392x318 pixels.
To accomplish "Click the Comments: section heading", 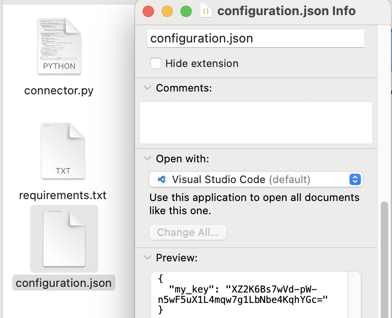I will coord(184,88).
